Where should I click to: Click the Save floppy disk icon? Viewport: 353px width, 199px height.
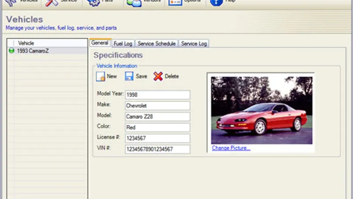pyautogui.click(x=129, y=76)
